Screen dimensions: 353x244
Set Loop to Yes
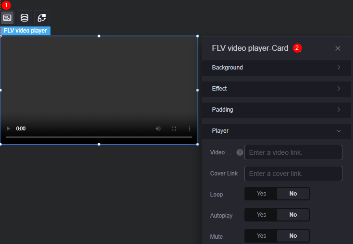(x=261, y=194)
